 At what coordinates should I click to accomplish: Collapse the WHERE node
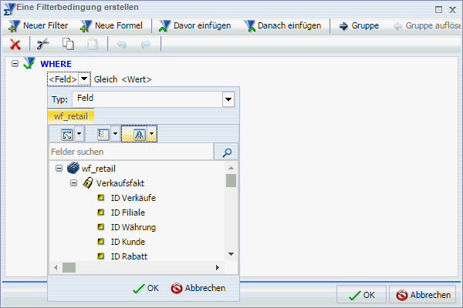(15, 63)
